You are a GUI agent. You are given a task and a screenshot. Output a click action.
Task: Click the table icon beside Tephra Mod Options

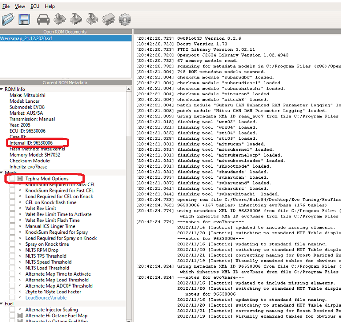(20, 179)
